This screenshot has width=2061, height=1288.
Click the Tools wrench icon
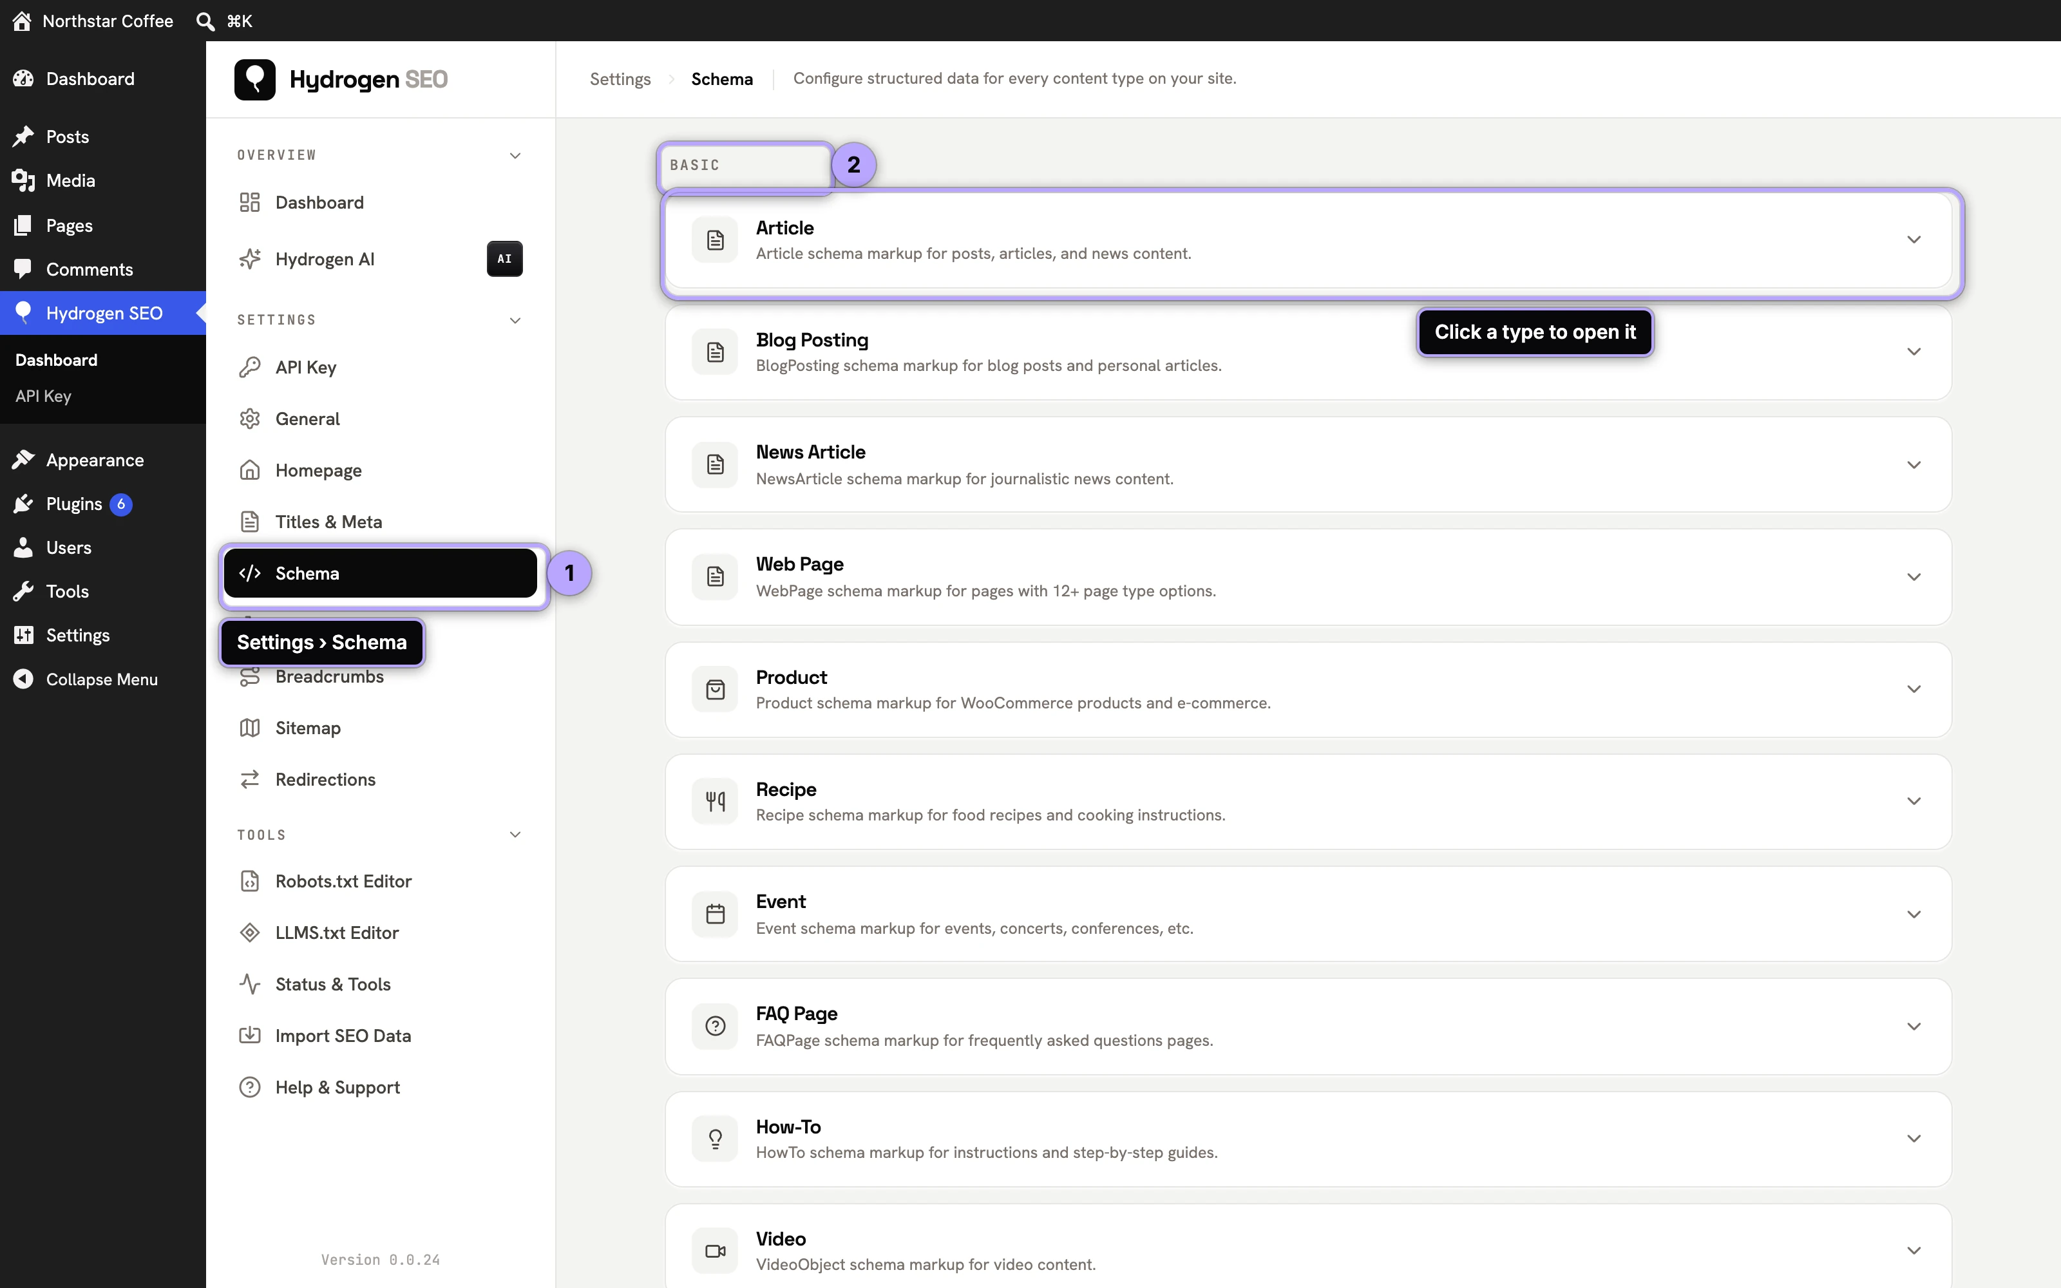tap(23, 591)
